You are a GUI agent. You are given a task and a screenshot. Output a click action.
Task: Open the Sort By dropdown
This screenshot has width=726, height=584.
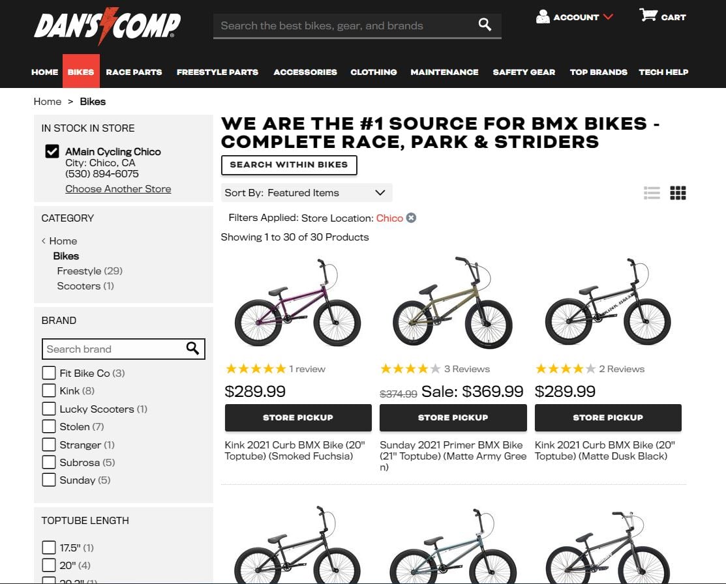307,192
